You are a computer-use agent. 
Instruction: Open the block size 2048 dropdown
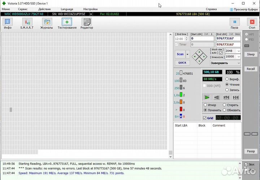pos(239,51)
